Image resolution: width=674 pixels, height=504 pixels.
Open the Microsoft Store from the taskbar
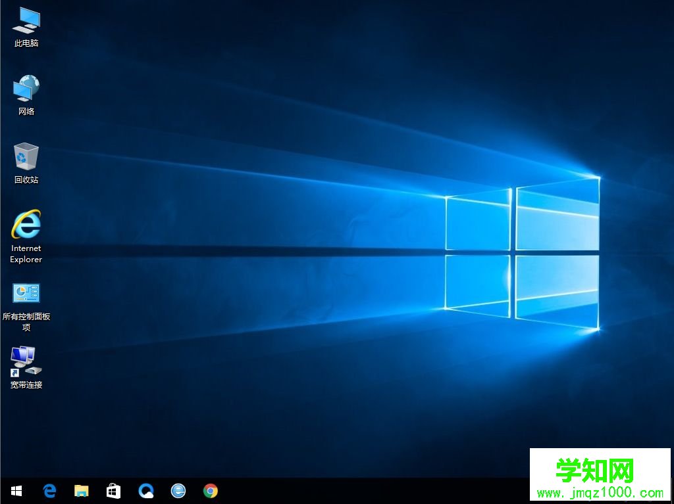[x=114, y=491]
